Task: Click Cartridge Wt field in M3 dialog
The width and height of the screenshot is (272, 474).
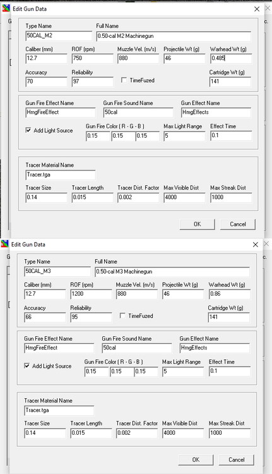Action: 228,317
